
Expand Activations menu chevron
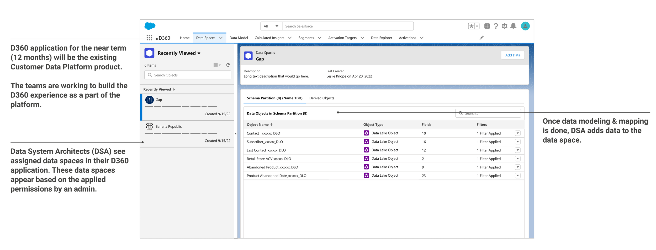click(x=422, y=38)
